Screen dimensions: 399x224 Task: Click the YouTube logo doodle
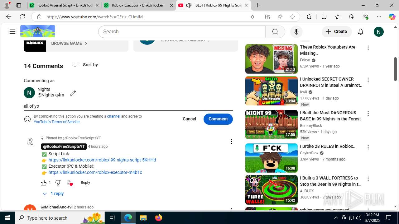[x=38, y=31]
